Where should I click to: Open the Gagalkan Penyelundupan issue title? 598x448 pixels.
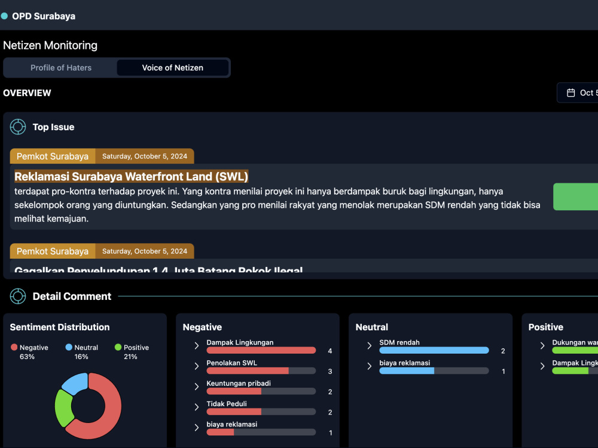click(x=158, y=269)
